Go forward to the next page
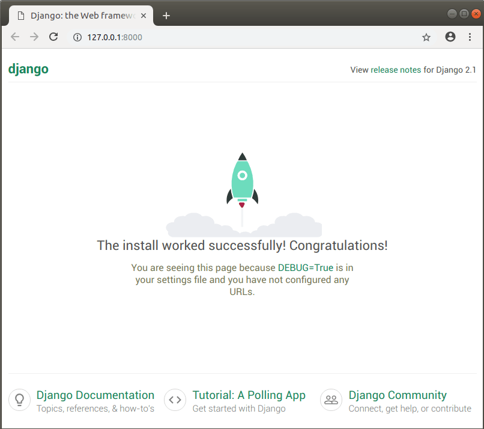 pyautogui.click(x=34, y=37)
